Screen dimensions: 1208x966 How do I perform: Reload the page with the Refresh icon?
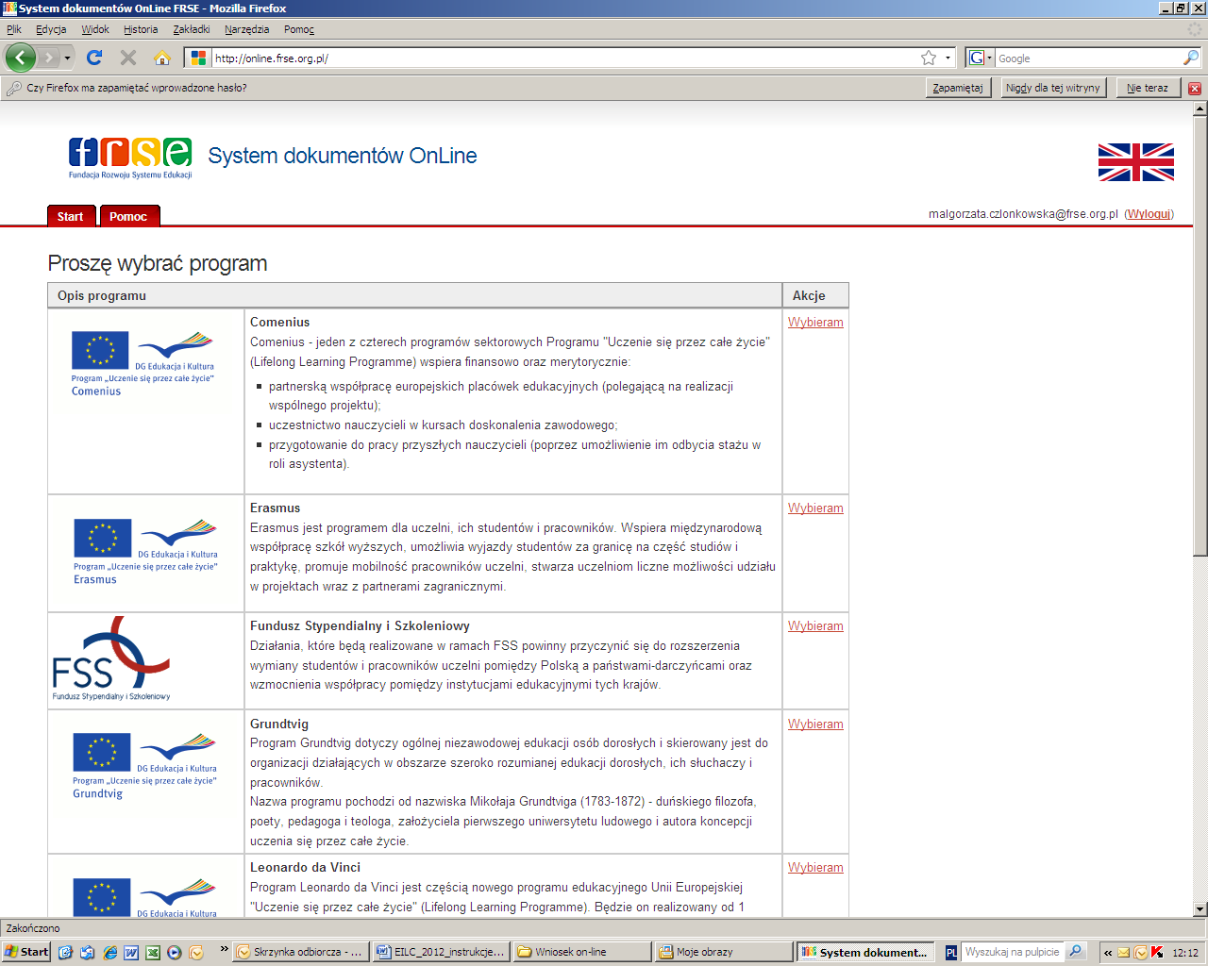[94, 58]
